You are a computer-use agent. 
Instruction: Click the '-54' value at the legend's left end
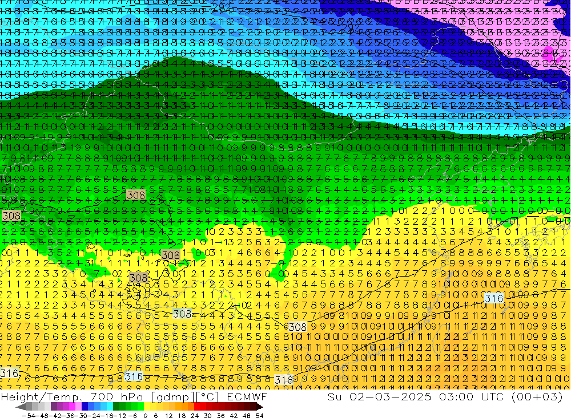tap(29, 416)
